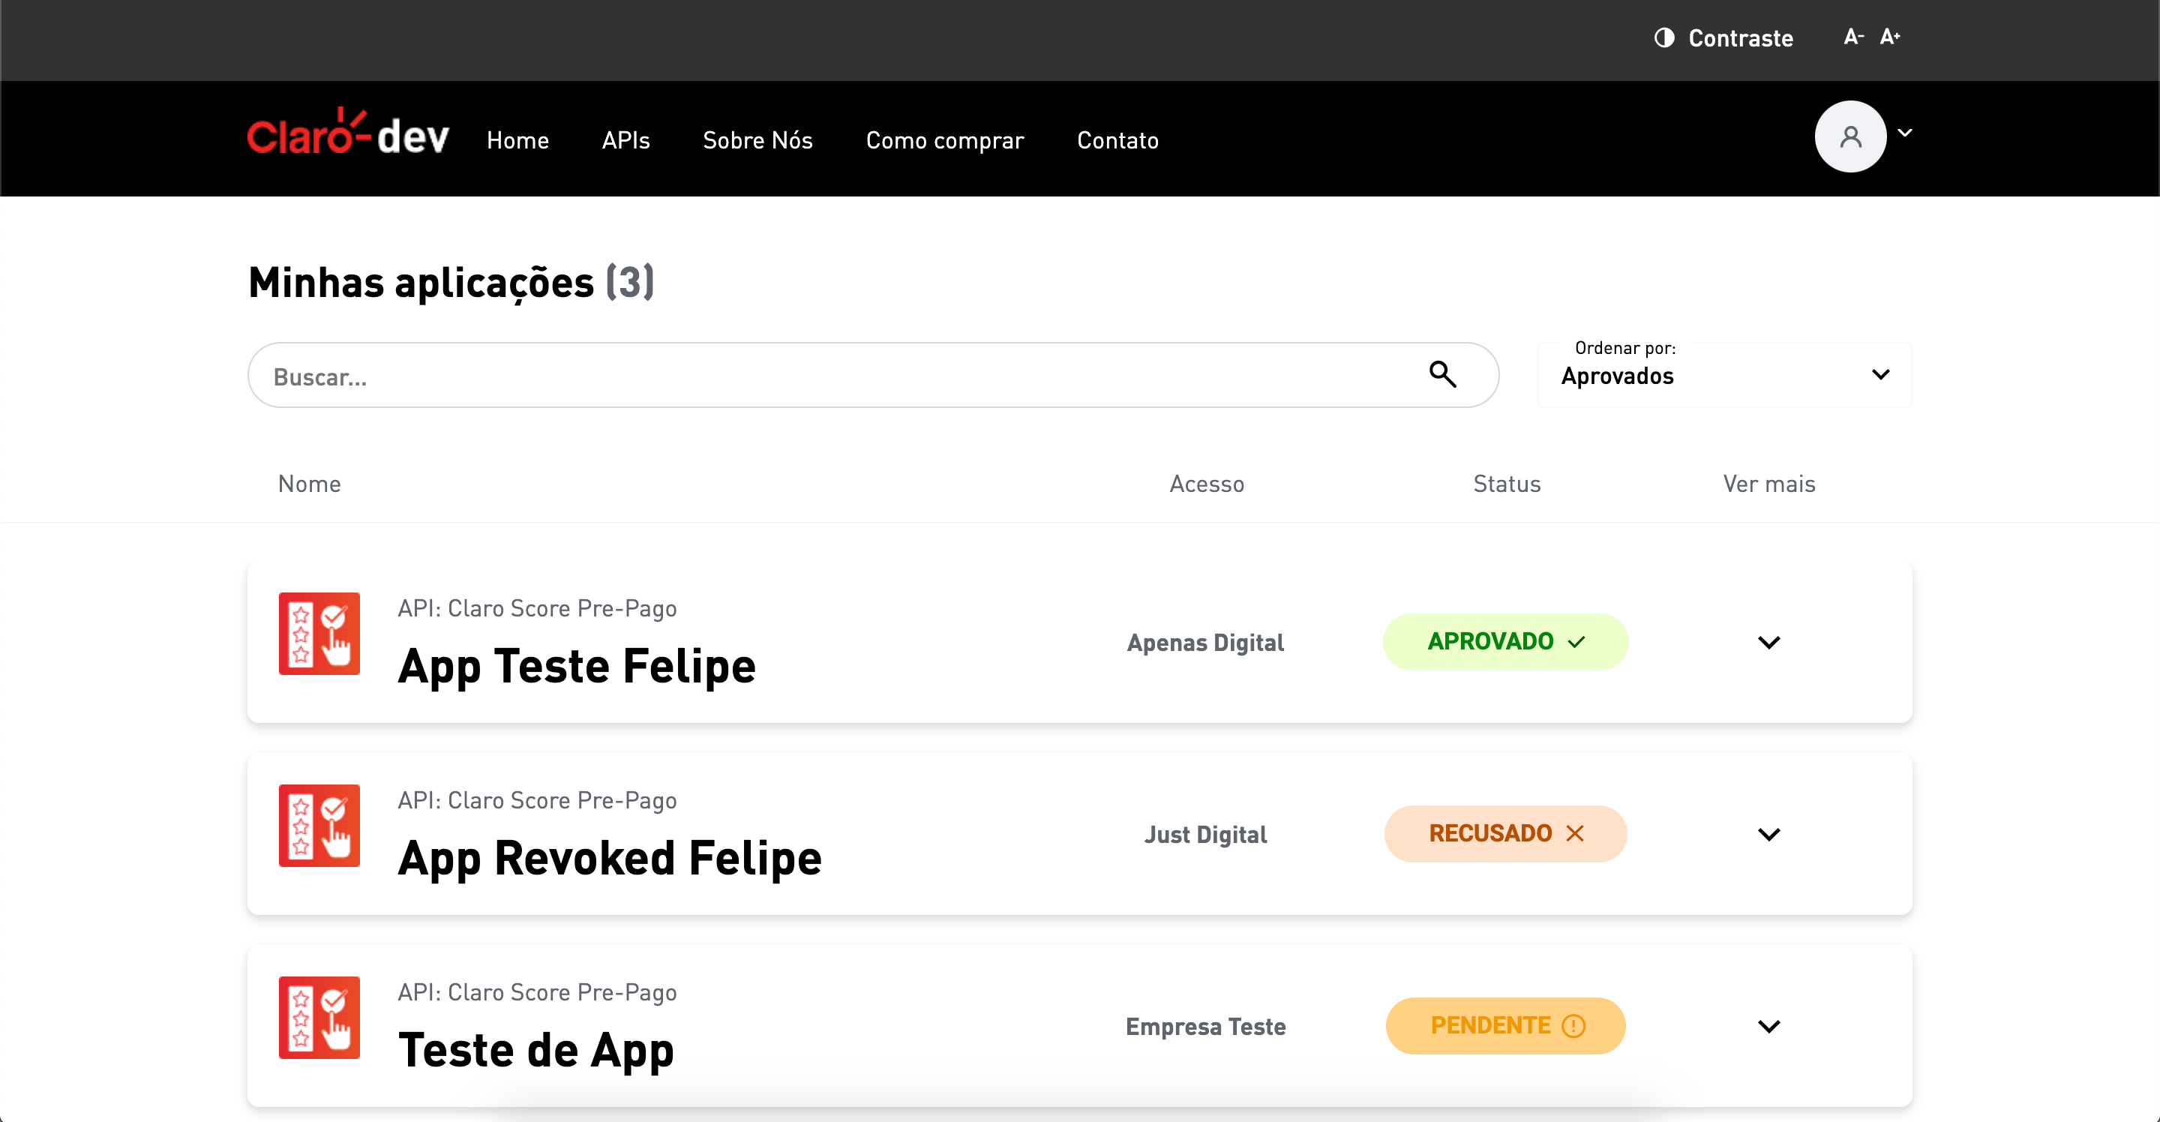2160x1122 pixels.
Task: Click Teste de App's API icon
Action: (x=319, y=1018)
